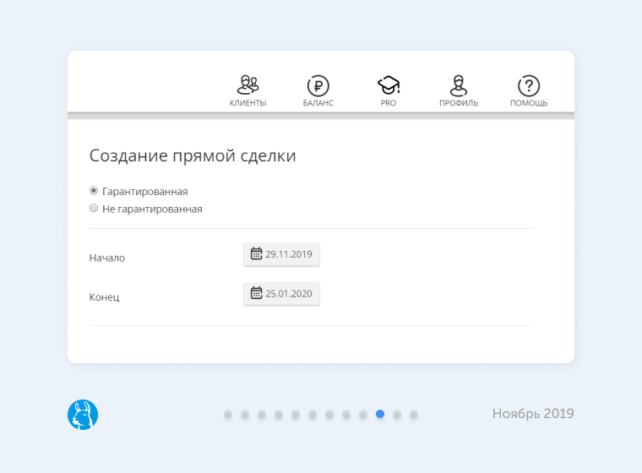Open the Клиенты clients icon
642x473 pixels.
point(248,84)
